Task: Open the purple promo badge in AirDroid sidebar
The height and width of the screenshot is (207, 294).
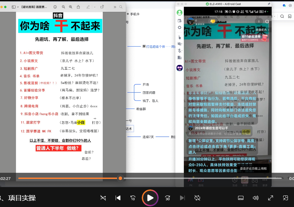Action: [x=180, y=68]
